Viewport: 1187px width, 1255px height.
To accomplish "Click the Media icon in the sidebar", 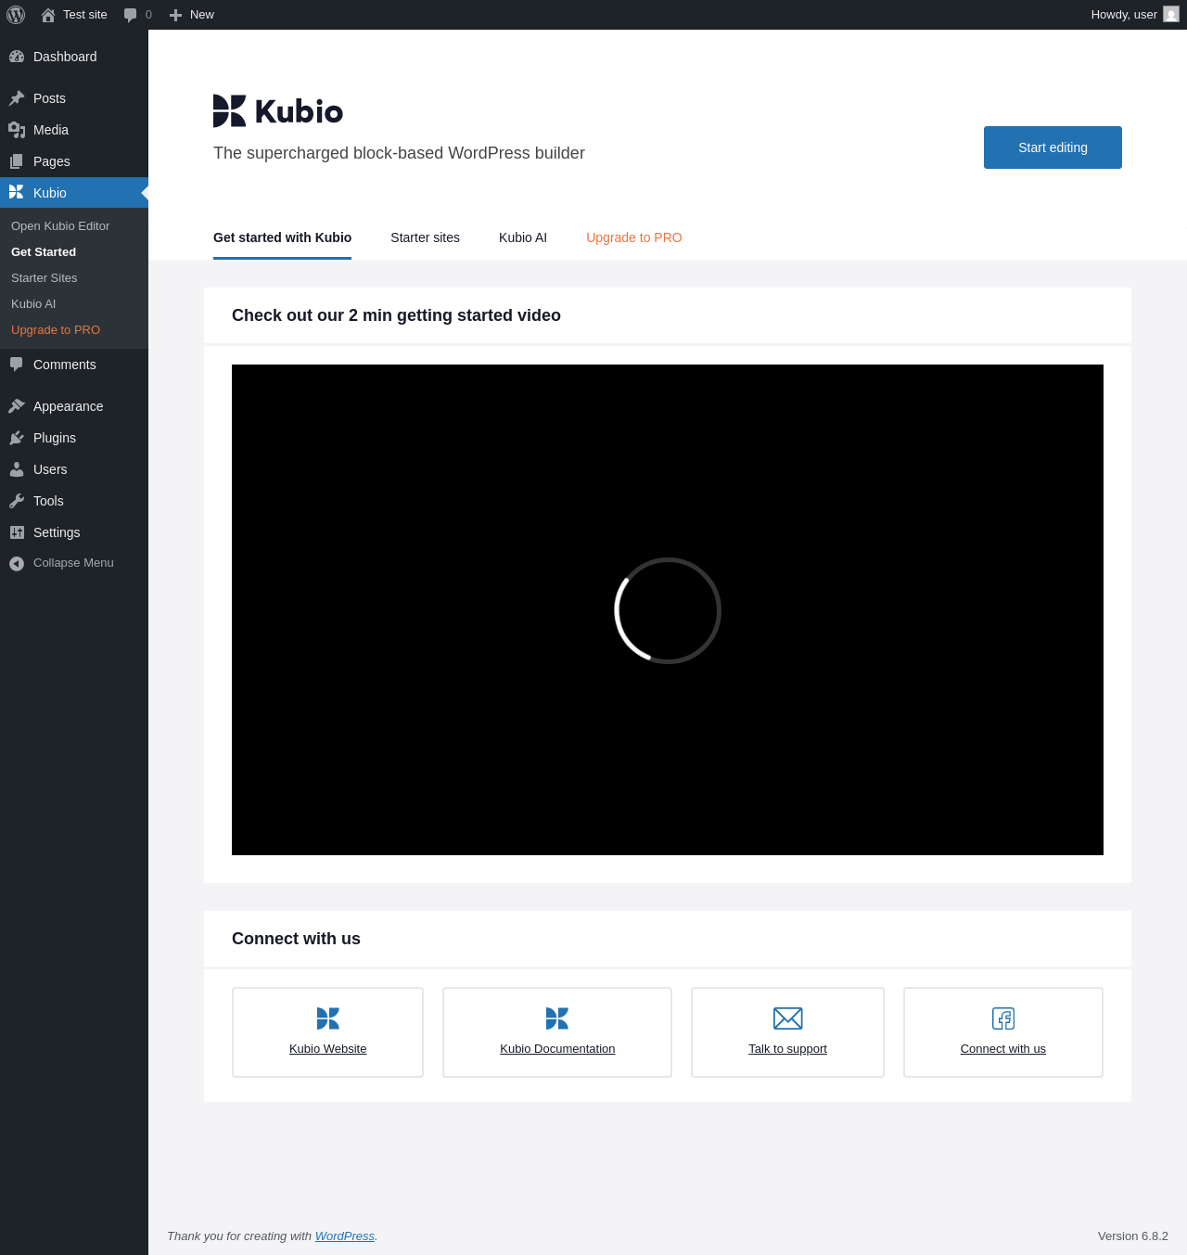I will point(17,130).
